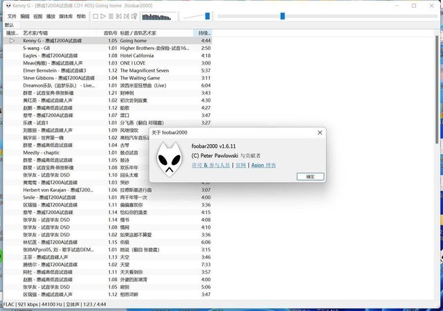Sort by the 持续 duration column header
Screen dimensions: 443x311
point(204,33)
